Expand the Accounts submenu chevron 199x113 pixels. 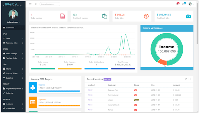23,104
